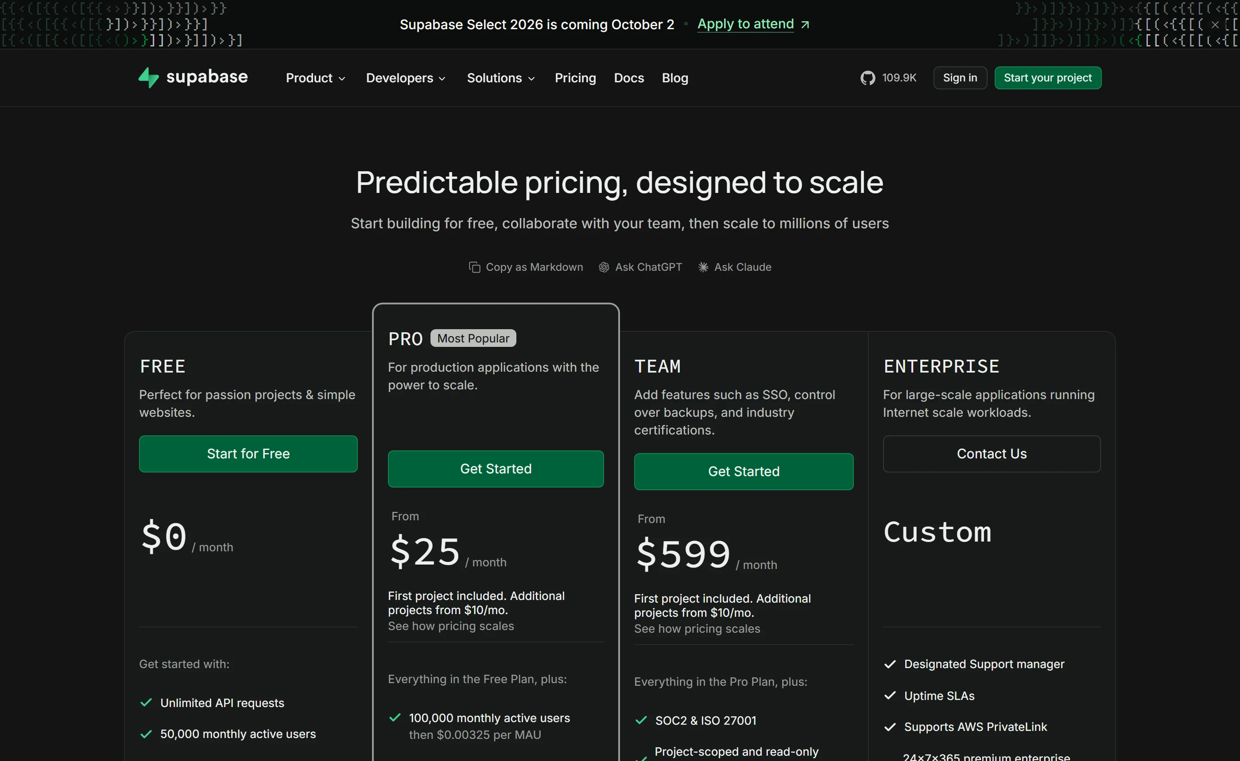Click the checkmark beside 50,000 monthly active users
The width and height of the screenshot is (1240, 761).
click(146, 734)
